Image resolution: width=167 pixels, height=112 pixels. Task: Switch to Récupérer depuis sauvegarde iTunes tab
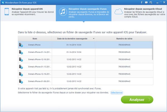tap(83, 13)
